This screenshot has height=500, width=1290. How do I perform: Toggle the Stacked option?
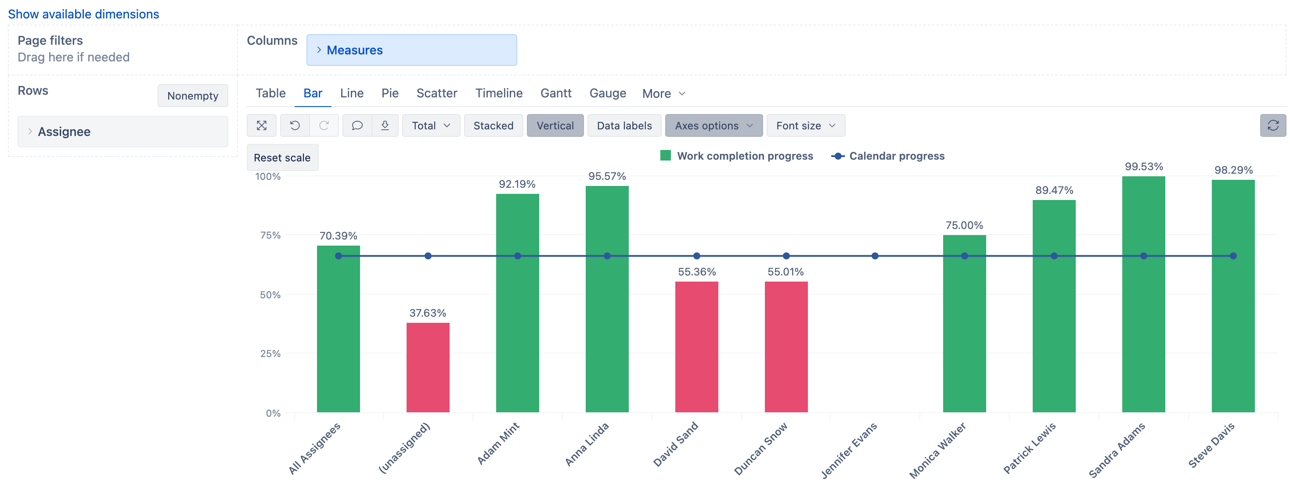[x=493, y=125]
